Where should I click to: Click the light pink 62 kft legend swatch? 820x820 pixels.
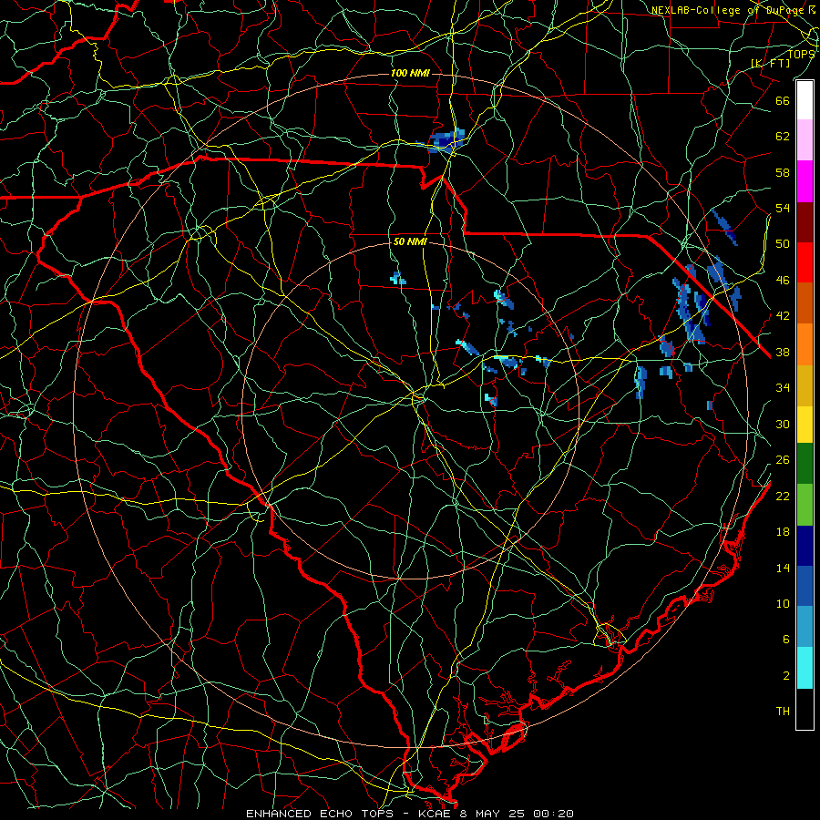805,140
